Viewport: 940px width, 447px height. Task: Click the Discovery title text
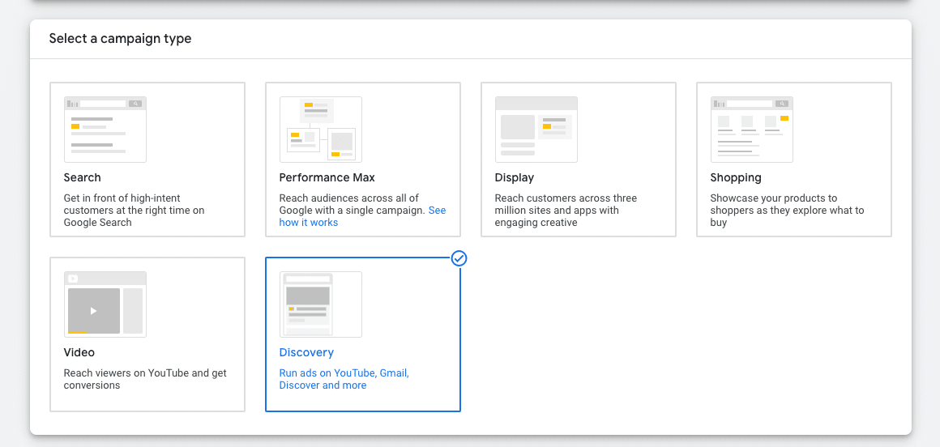[x=306, y=352]
